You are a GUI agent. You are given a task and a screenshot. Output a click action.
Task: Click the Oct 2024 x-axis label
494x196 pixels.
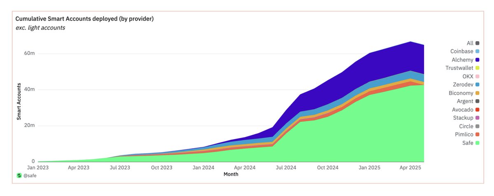pos(327,168)
